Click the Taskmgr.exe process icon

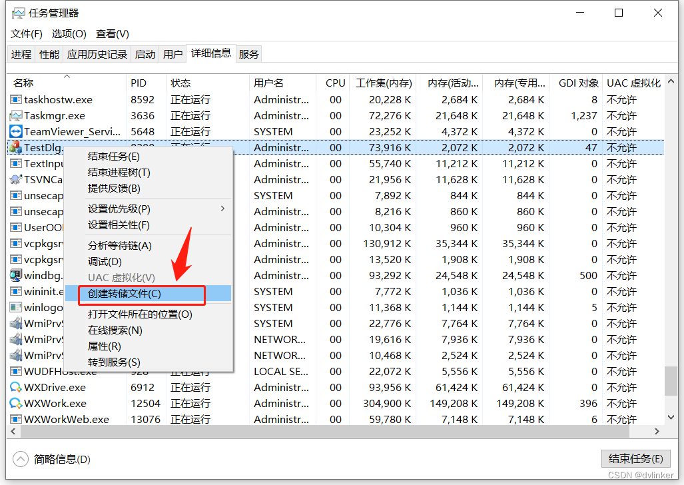pos(16,116)
